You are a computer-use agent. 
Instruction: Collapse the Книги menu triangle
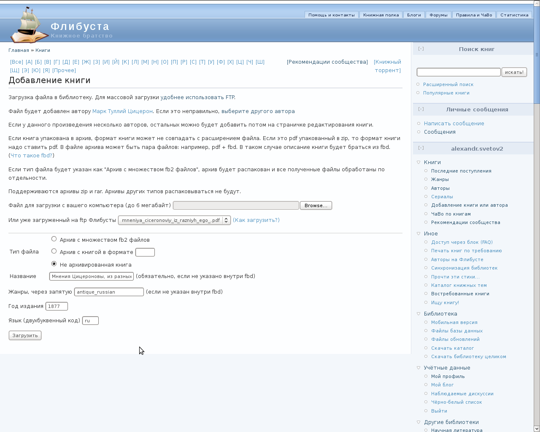[x=418, y=162]
